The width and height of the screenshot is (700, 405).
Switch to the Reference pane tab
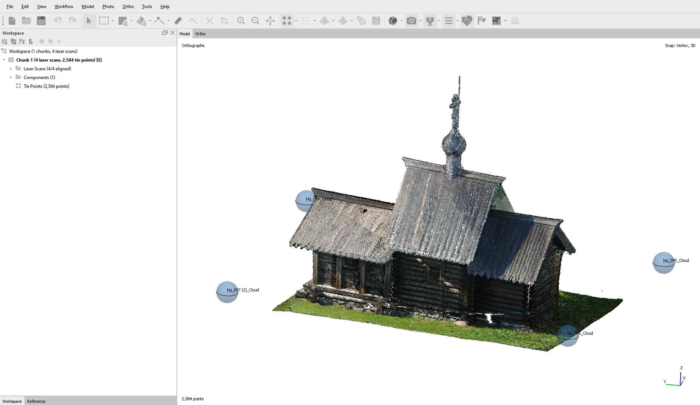click(x=36, y=401)
